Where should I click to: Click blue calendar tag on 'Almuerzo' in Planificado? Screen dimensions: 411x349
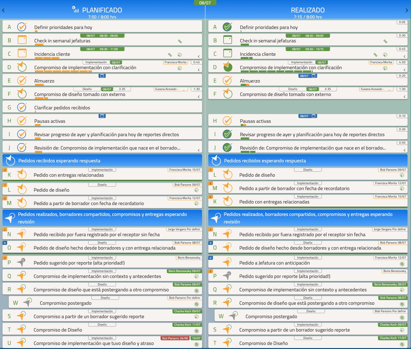pyautogui.click(x=102, y=76)
